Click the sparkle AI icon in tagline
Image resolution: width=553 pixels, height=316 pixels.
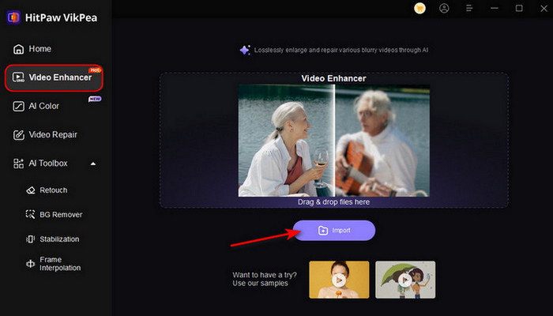245,50
